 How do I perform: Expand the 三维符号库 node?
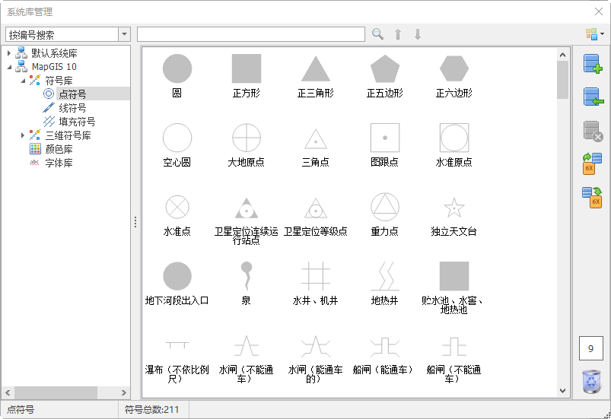click(23, 135)
